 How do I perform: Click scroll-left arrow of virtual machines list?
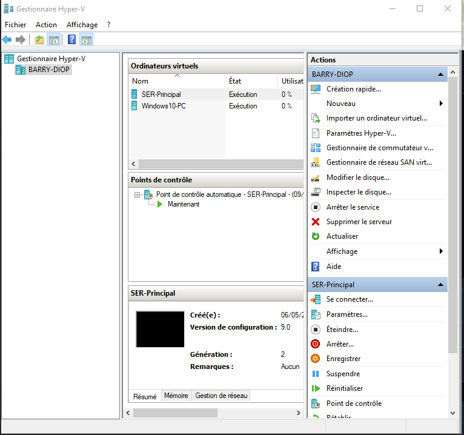pyautogui.click(x=133, y=164)
